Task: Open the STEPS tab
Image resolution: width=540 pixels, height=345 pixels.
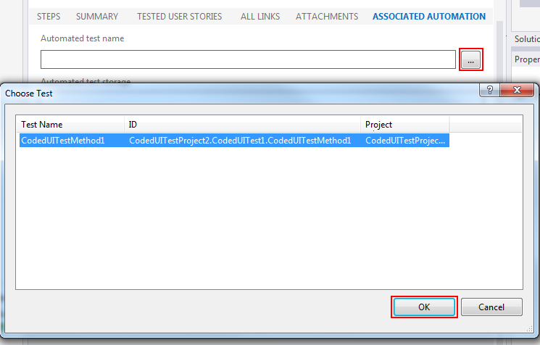Action: pos(49,17)
